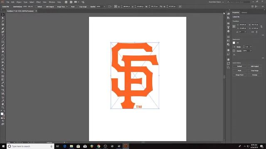Screen dimensions: 266x149
Task: Click Embed in the control bar
Action: [39, 7]
